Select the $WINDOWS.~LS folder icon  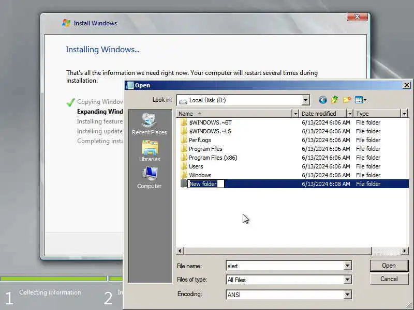pos(184,131)
